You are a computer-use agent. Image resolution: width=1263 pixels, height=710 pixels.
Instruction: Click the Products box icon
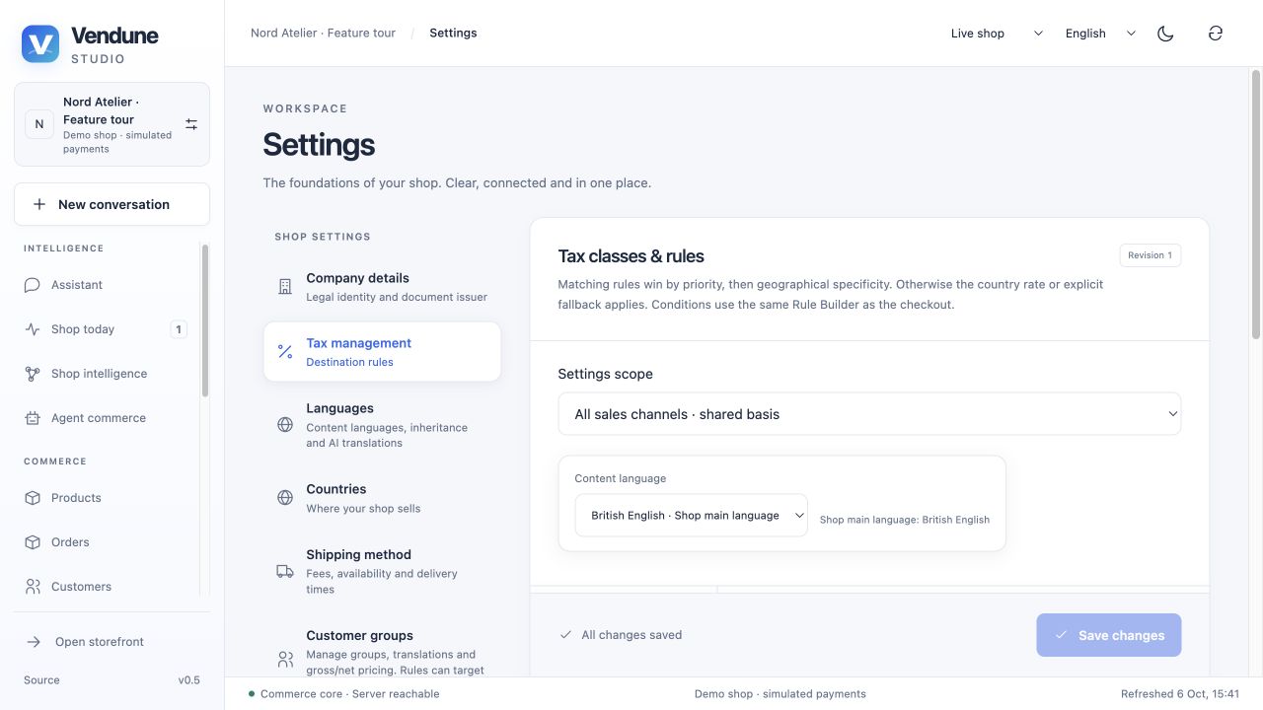[33, 498]
